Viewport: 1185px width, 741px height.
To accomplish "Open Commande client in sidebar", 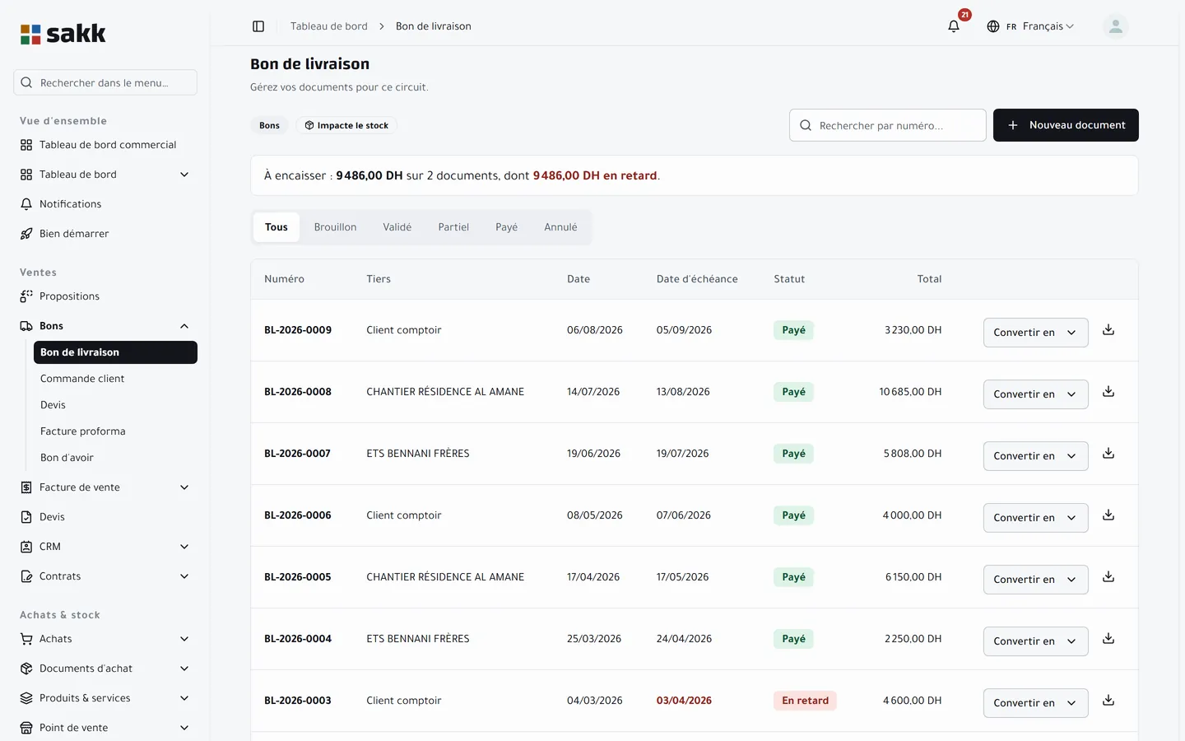I will (x=115, y=379).
